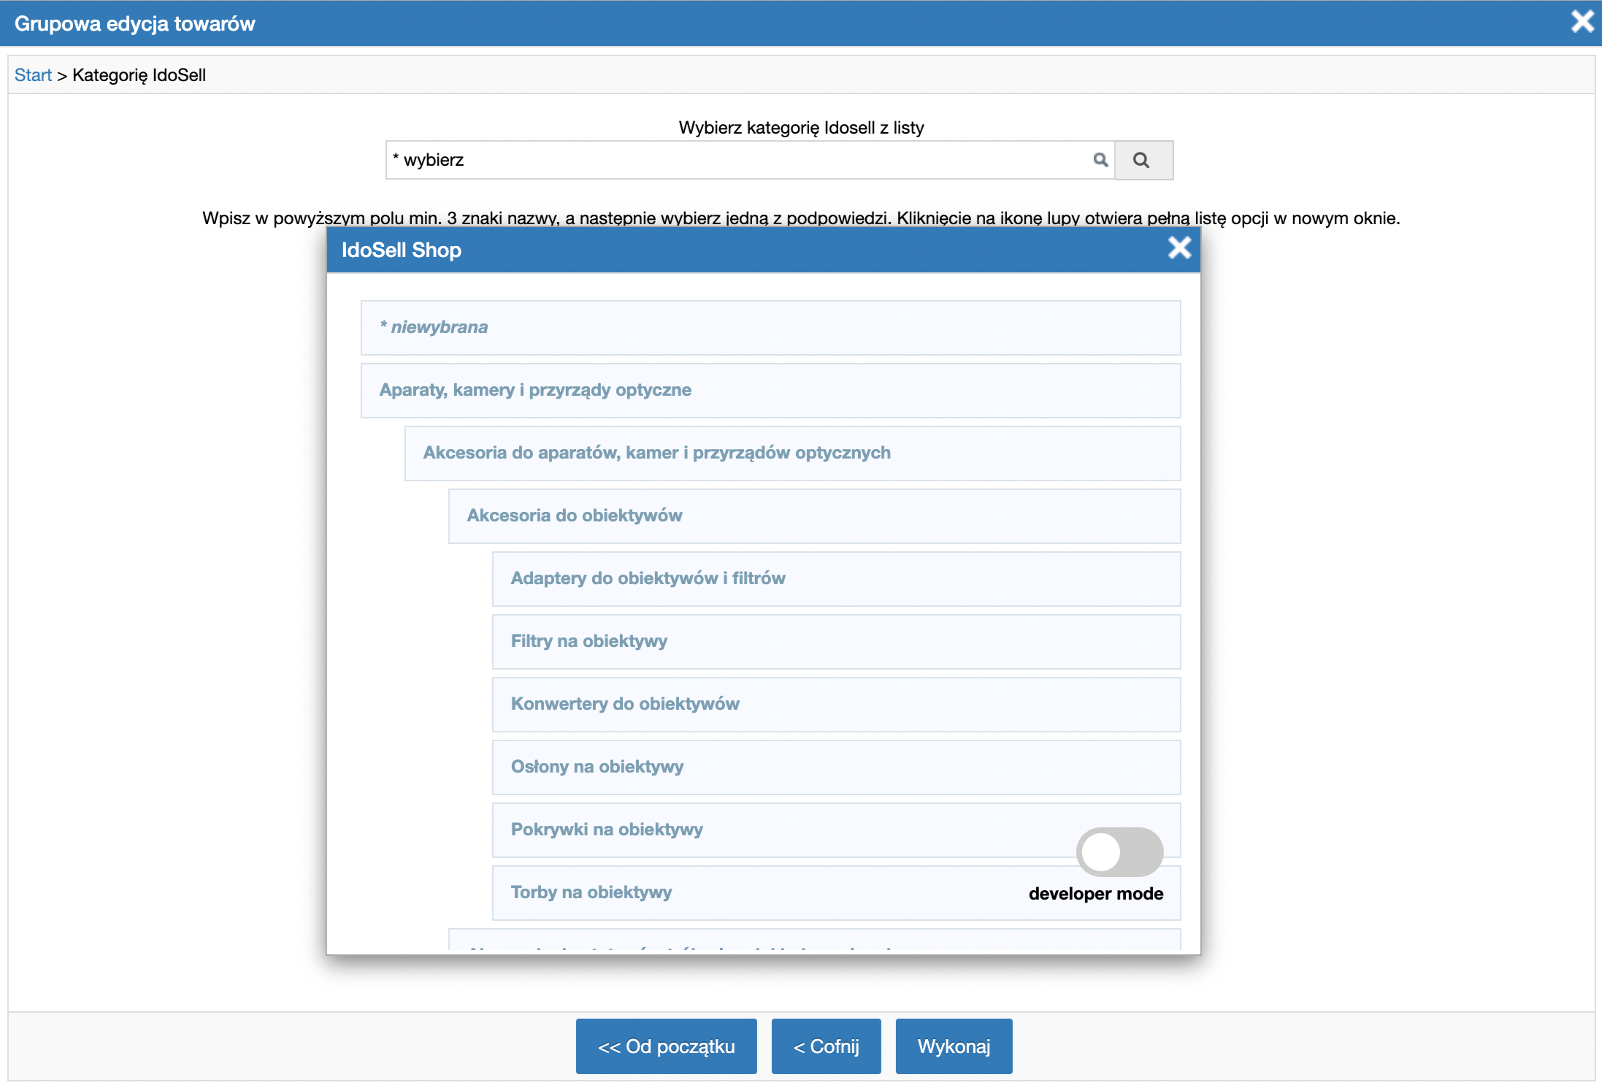Image resolution: width=1602 pixels, height=1088 pixels.
Task: Click the second search icon in field
Action: click(1140, 159)
